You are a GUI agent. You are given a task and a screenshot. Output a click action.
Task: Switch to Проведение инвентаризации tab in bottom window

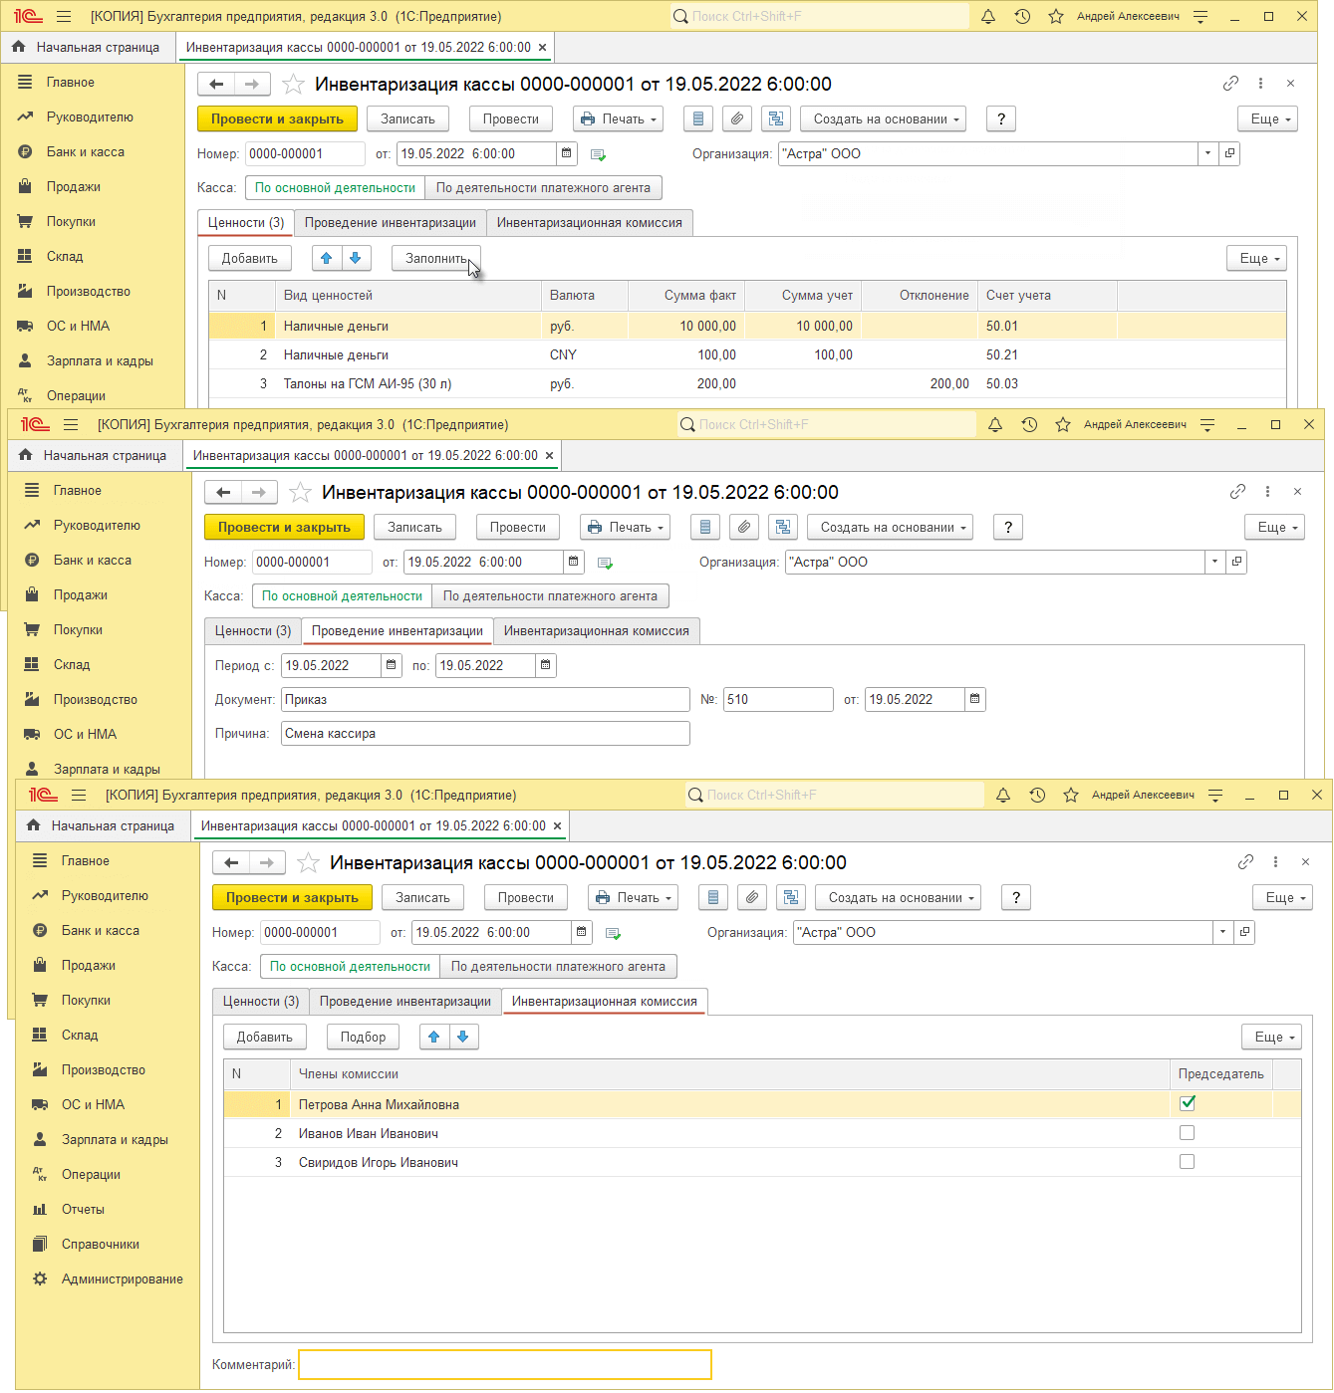(x=405, y=1001)
